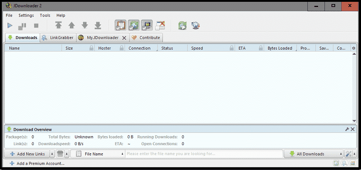Click the Download Overview green arrow icon
361x170 pixels.
[x=9, y=129]
